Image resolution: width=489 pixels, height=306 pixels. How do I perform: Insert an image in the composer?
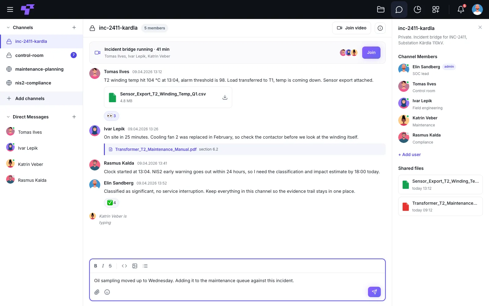pos(135,266)
